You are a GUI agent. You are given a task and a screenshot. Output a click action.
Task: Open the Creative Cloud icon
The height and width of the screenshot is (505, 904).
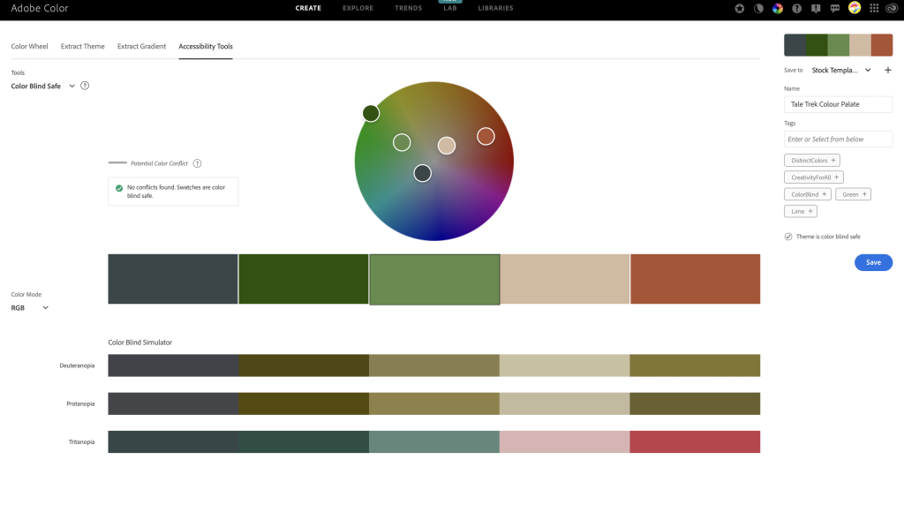(x=893, y=8)
